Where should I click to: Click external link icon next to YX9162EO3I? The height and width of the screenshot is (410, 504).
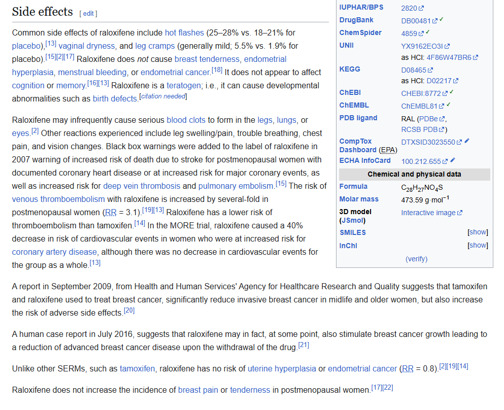point(447,46)
